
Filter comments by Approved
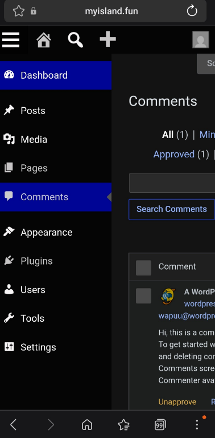coord(174,154)
